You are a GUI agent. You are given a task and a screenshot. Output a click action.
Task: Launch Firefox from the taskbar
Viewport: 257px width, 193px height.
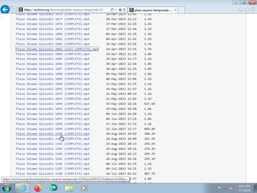(x=38, y=188)
